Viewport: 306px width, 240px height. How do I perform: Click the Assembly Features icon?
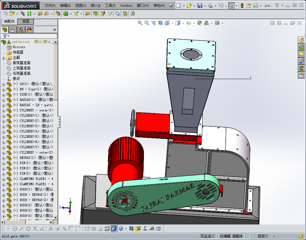tap(66, 13)
